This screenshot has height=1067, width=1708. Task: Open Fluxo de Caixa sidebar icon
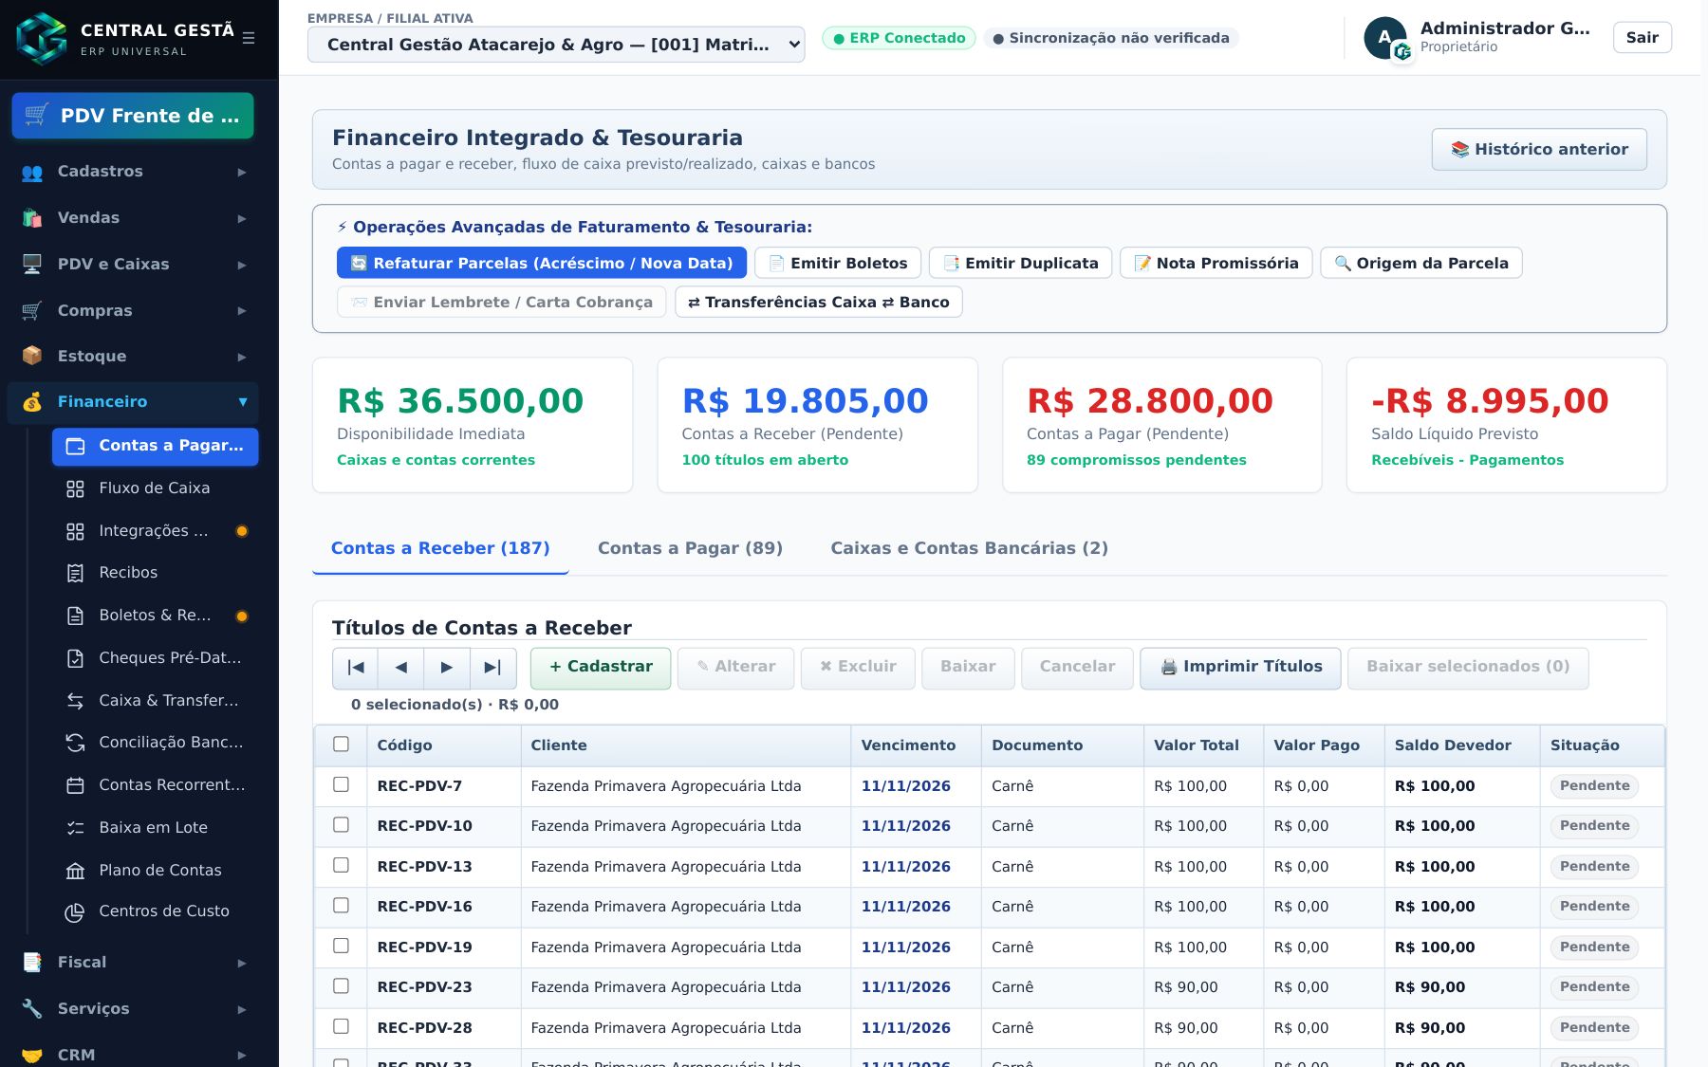point(75,488)
